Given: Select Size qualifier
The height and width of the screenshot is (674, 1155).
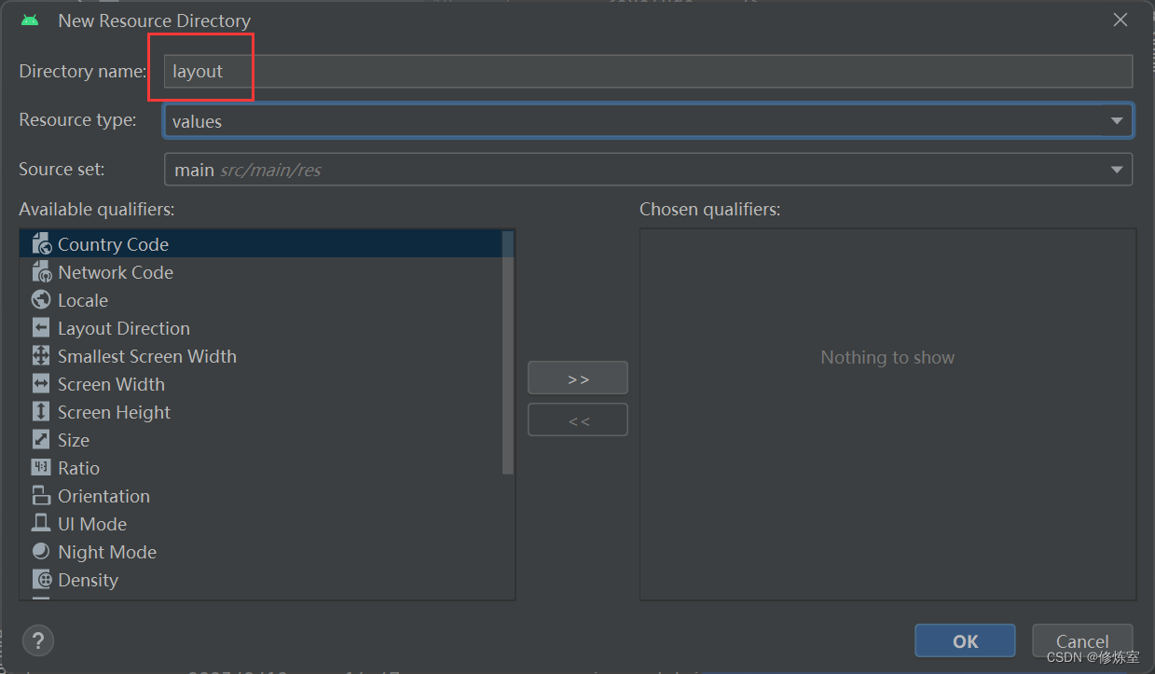Looking at the screenshot, I should tap(261, 440).
